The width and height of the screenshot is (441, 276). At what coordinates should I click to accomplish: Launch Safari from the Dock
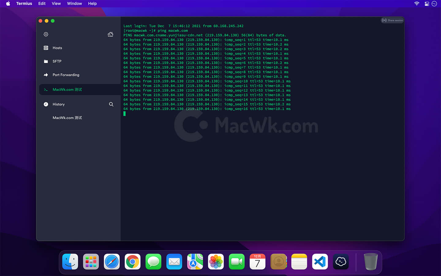click(x=112, y=262)
